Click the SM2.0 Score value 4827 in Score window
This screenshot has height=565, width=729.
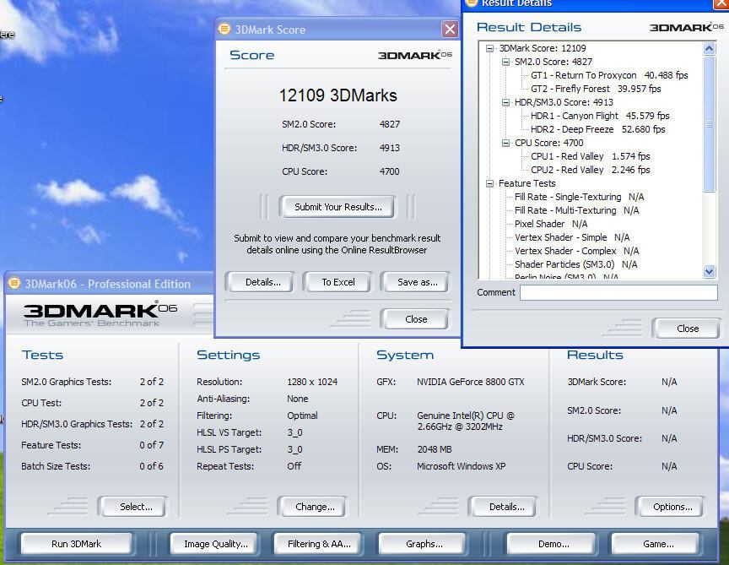point(390,124)
